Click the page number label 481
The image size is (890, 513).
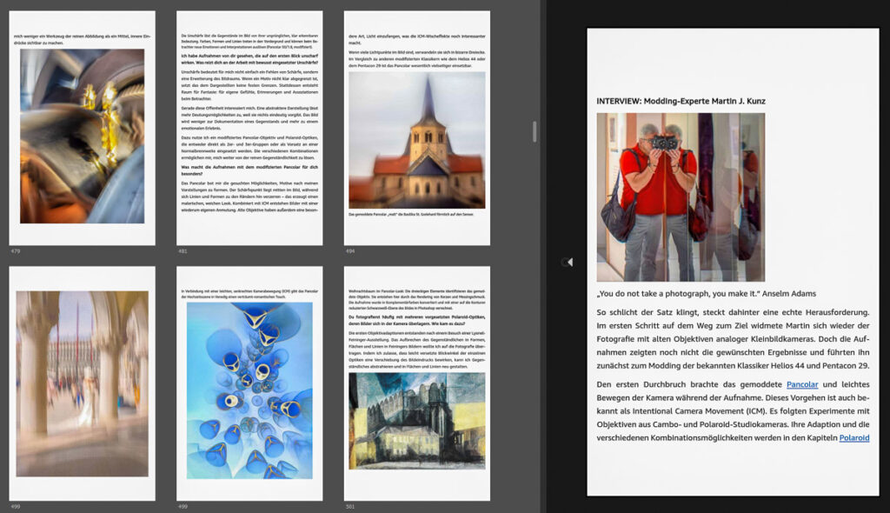tap(183, 251)
